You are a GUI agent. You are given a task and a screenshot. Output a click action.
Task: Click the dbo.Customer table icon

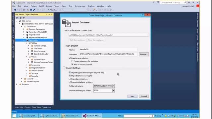(x=32, y=51)
